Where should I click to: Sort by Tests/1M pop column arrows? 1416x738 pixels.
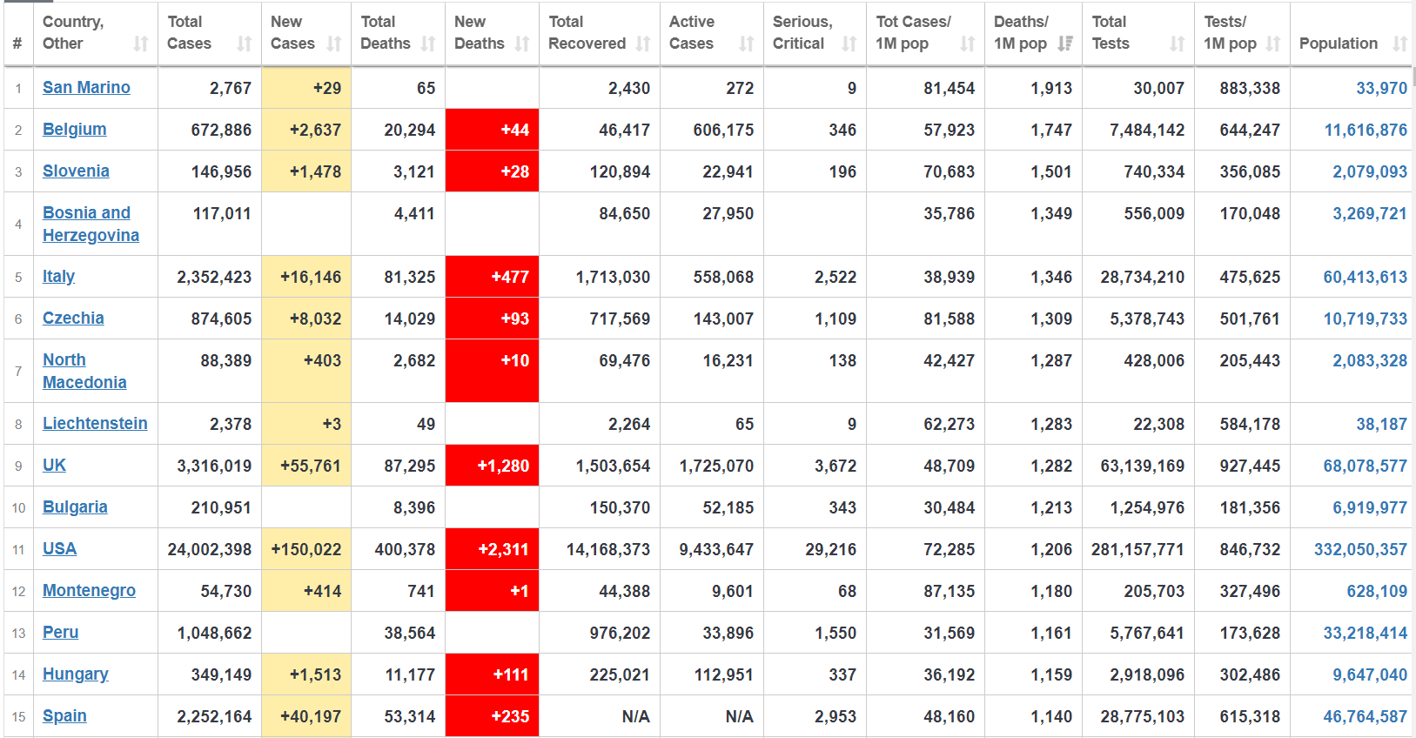(x=1273, y=44)
